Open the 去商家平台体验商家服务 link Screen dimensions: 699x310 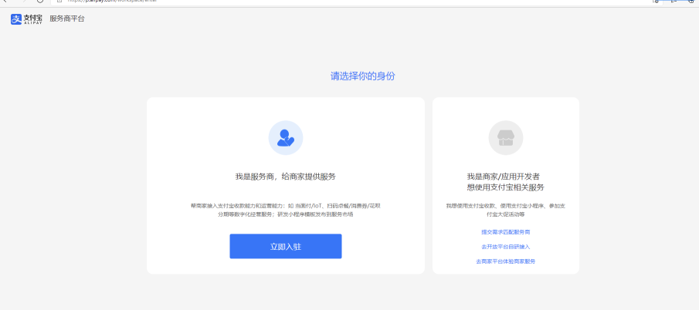pyautogui.click(x=506, y=261)
